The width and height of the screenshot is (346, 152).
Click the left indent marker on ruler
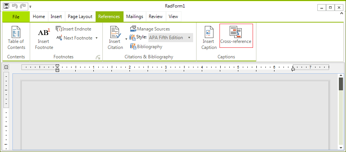[x=57, y=68]
